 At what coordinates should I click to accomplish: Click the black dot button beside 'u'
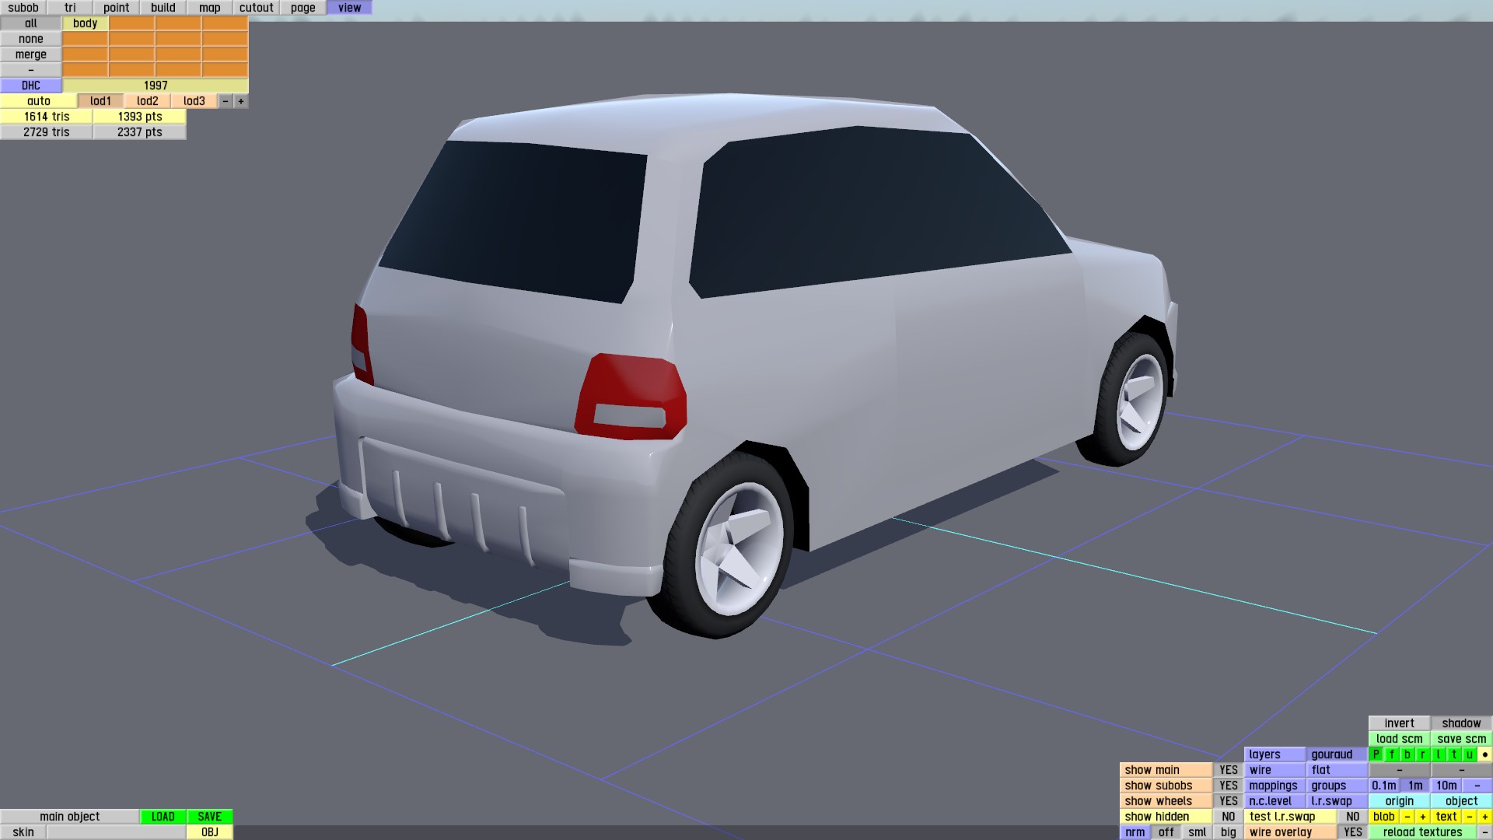coord(1484,754)
